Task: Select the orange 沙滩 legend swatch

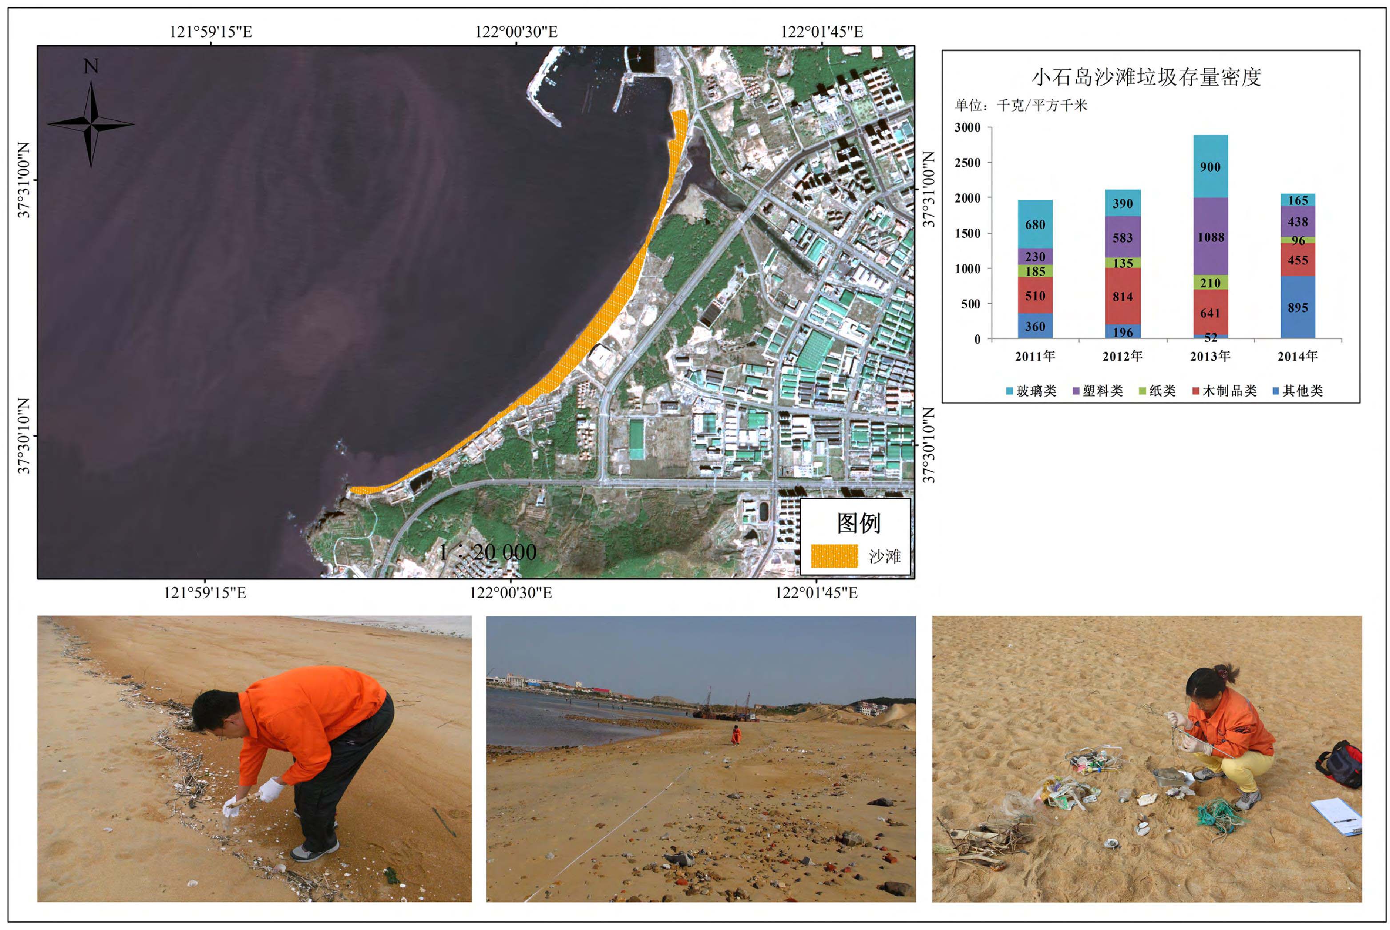Action: click(834, 556)
